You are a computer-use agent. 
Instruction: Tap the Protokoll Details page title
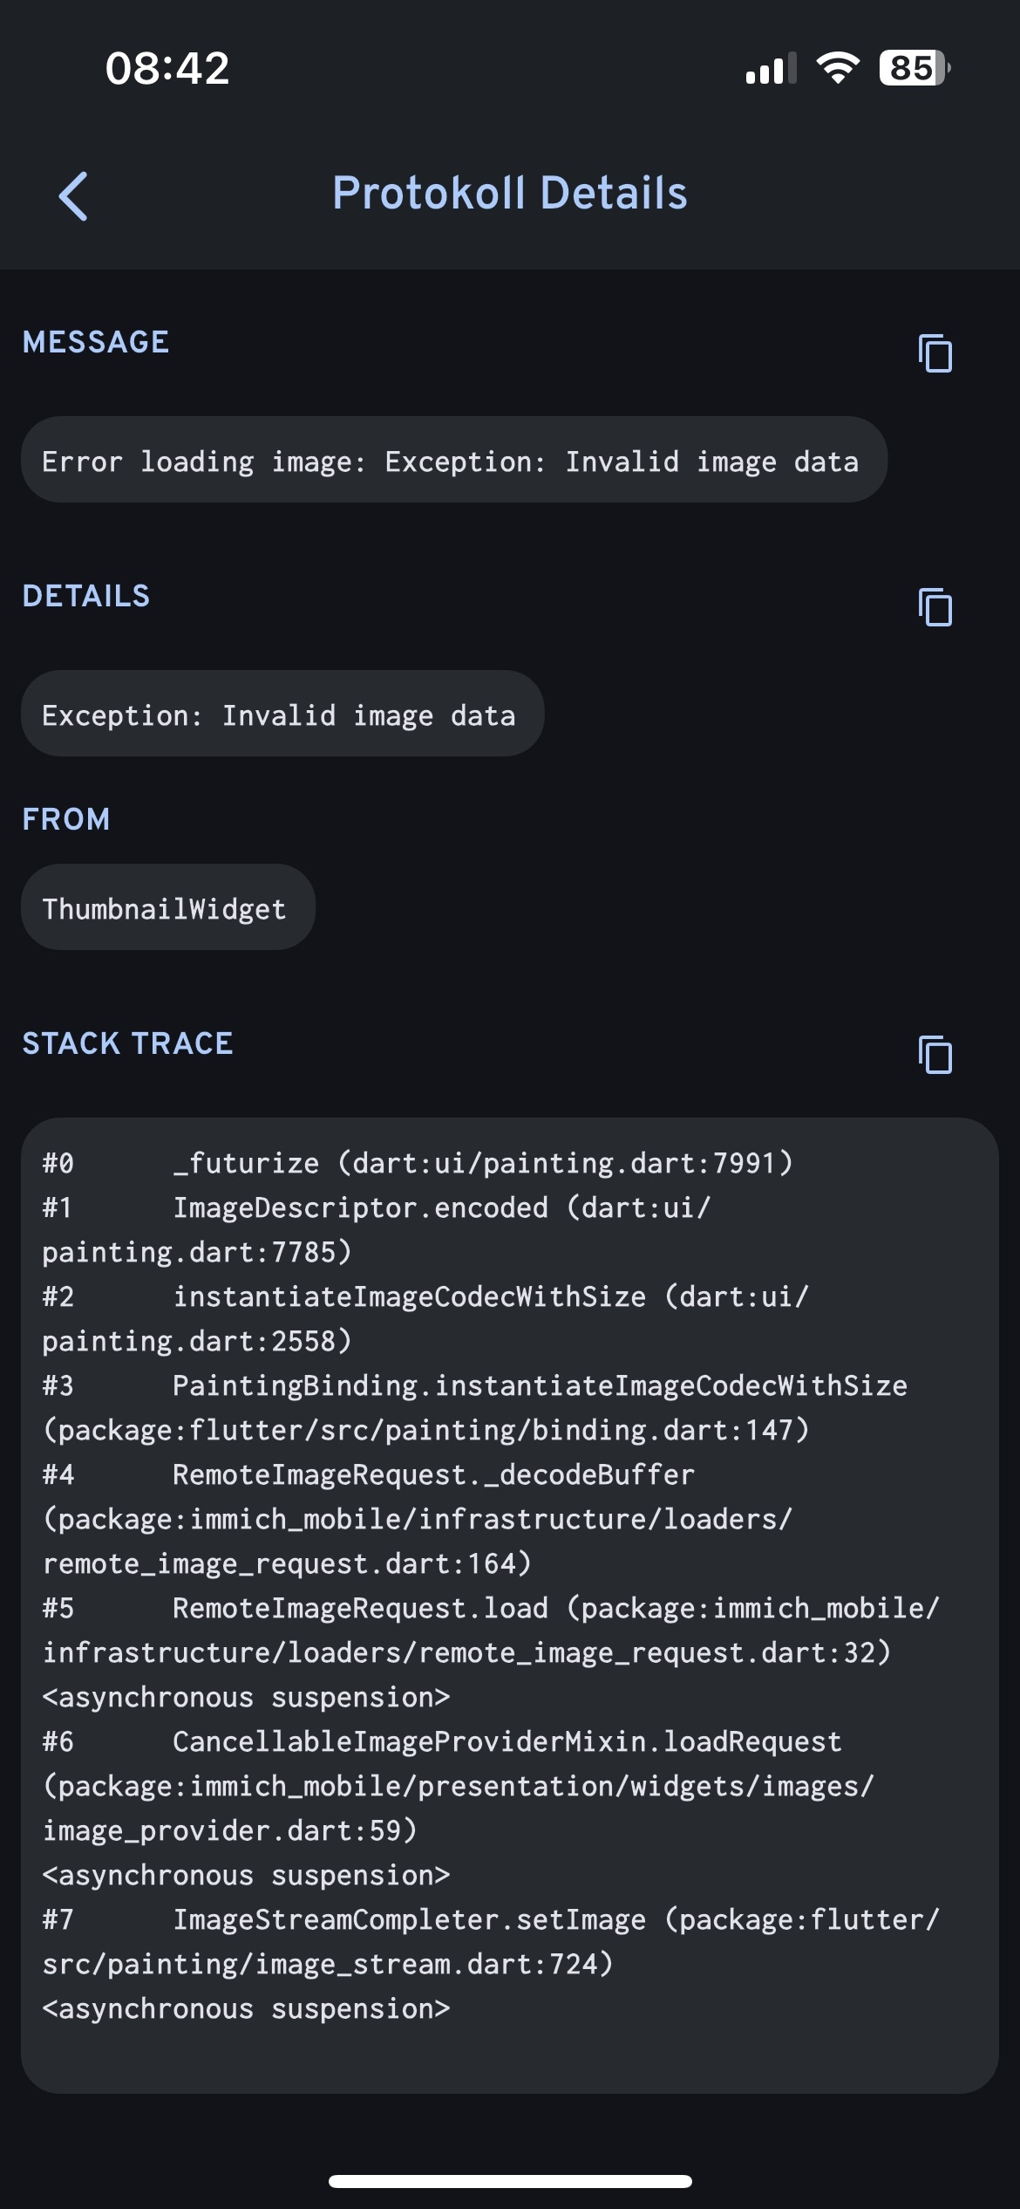click(510, 193)
